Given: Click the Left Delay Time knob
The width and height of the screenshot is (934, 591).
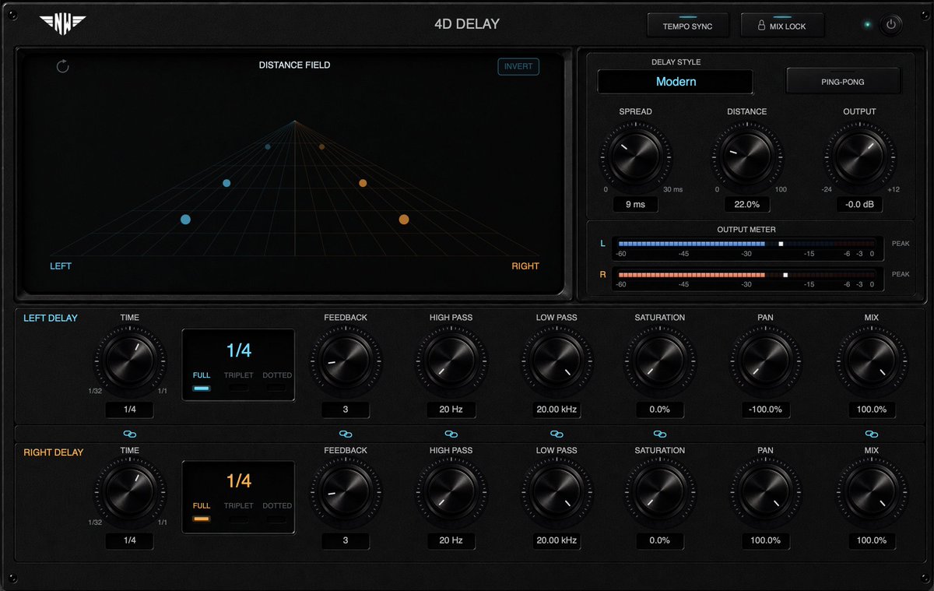Looking at the screenshot, I should (130, 361).
